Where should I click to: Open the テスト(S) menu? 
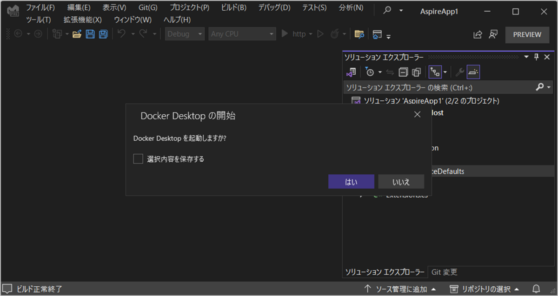pos(314,7)
